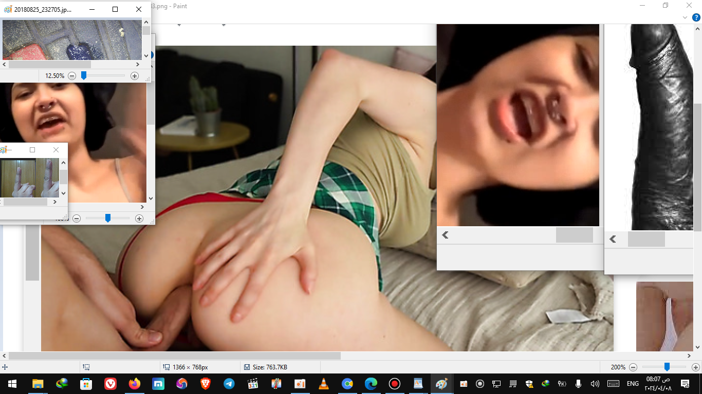The height and width of the screenshot is (394, 702).
Task: Launch the Vivaldi browser
Action: click(x=110, y=383)
